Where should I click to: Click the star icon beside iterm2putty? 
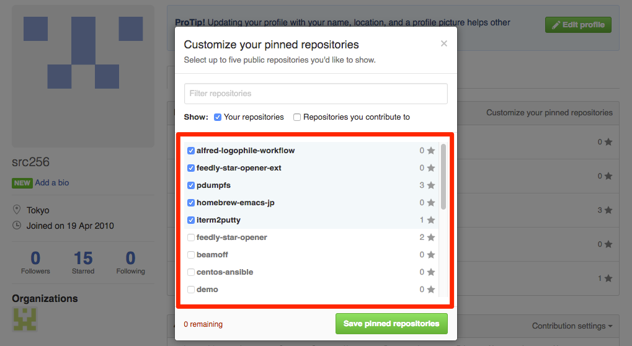point(431,220)
